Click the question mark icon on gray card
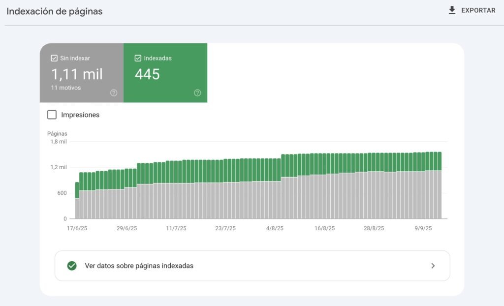The height and width of the screenshot is (306, 504). point(113,92)
